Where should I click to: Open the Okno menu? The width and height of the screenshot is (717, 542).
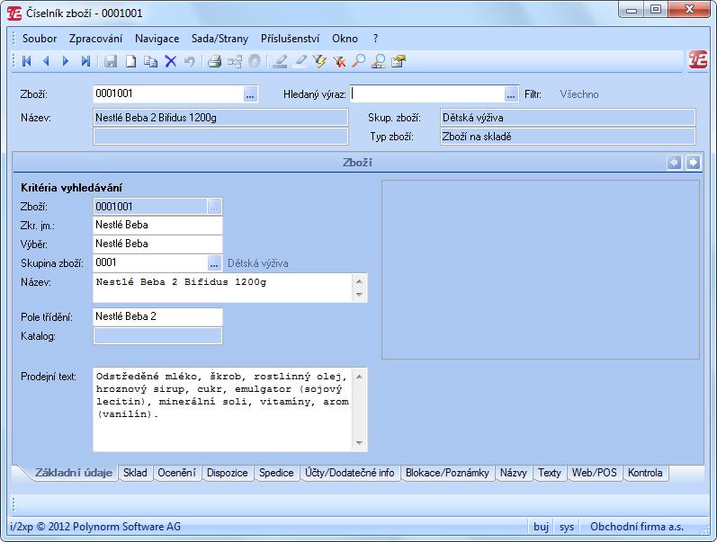click(345, 39)
